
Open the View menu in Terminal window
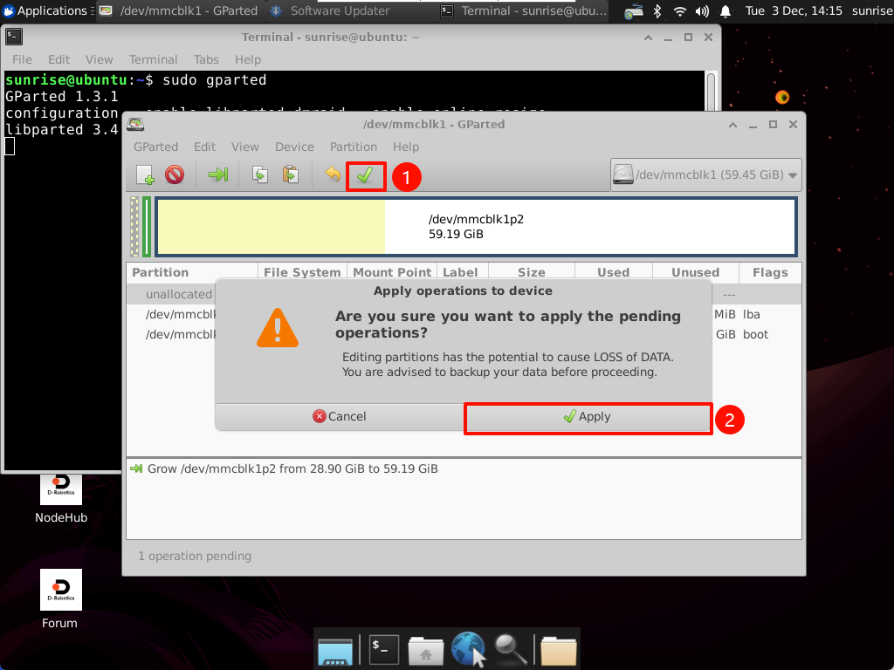tap(100, 59)
